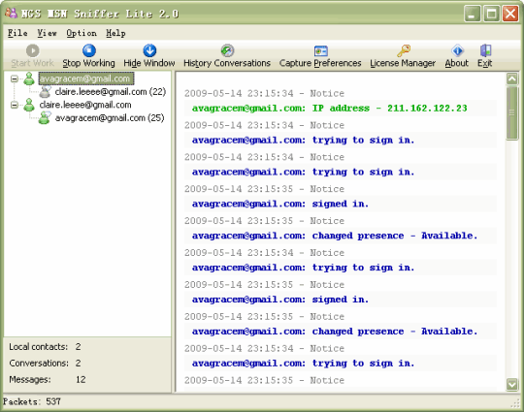Click grey contact icon beside claire.leeee@gmail.com (22)

[x=45, y=91]
